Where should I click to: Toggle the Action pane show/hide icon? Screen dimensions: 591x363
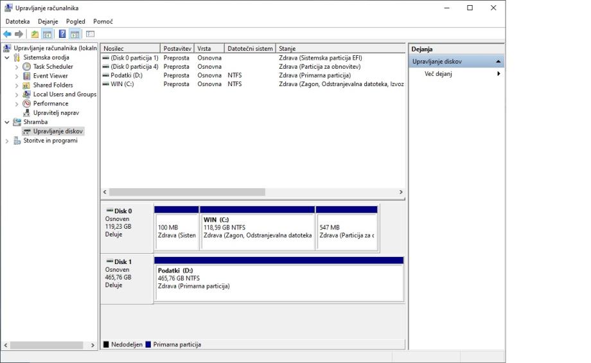click(75, 34)
